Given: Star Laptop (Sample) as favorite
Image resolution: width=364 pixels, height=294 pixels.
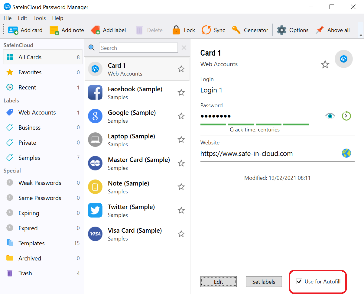Looking at the screenshot, I should pyautogui.click(x=181, y=140).
